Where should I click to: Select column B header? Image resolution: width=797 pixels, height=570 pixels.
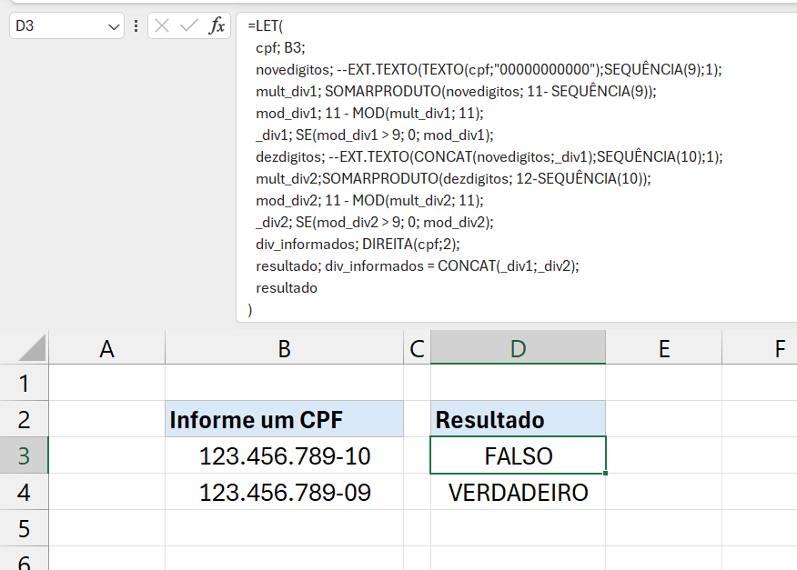[x=284, y=348]
